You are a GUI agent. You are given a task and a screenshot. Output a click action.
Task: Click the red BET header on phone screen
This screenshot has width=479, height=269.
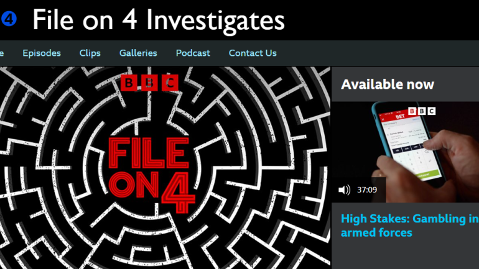(x=399, y=117)
